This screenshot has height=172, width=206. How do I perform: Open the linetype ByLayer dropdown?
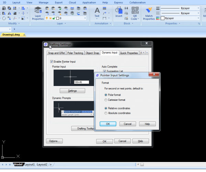tap(198, 13)
